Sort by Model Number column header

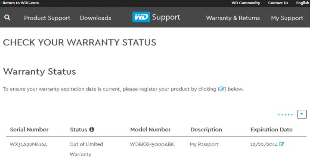(x=150, y=130)
